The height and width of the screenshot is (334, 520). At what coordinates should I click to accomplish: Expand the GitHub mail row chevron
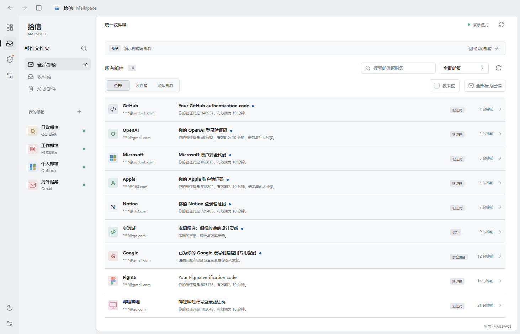click(x=500, y=109)
